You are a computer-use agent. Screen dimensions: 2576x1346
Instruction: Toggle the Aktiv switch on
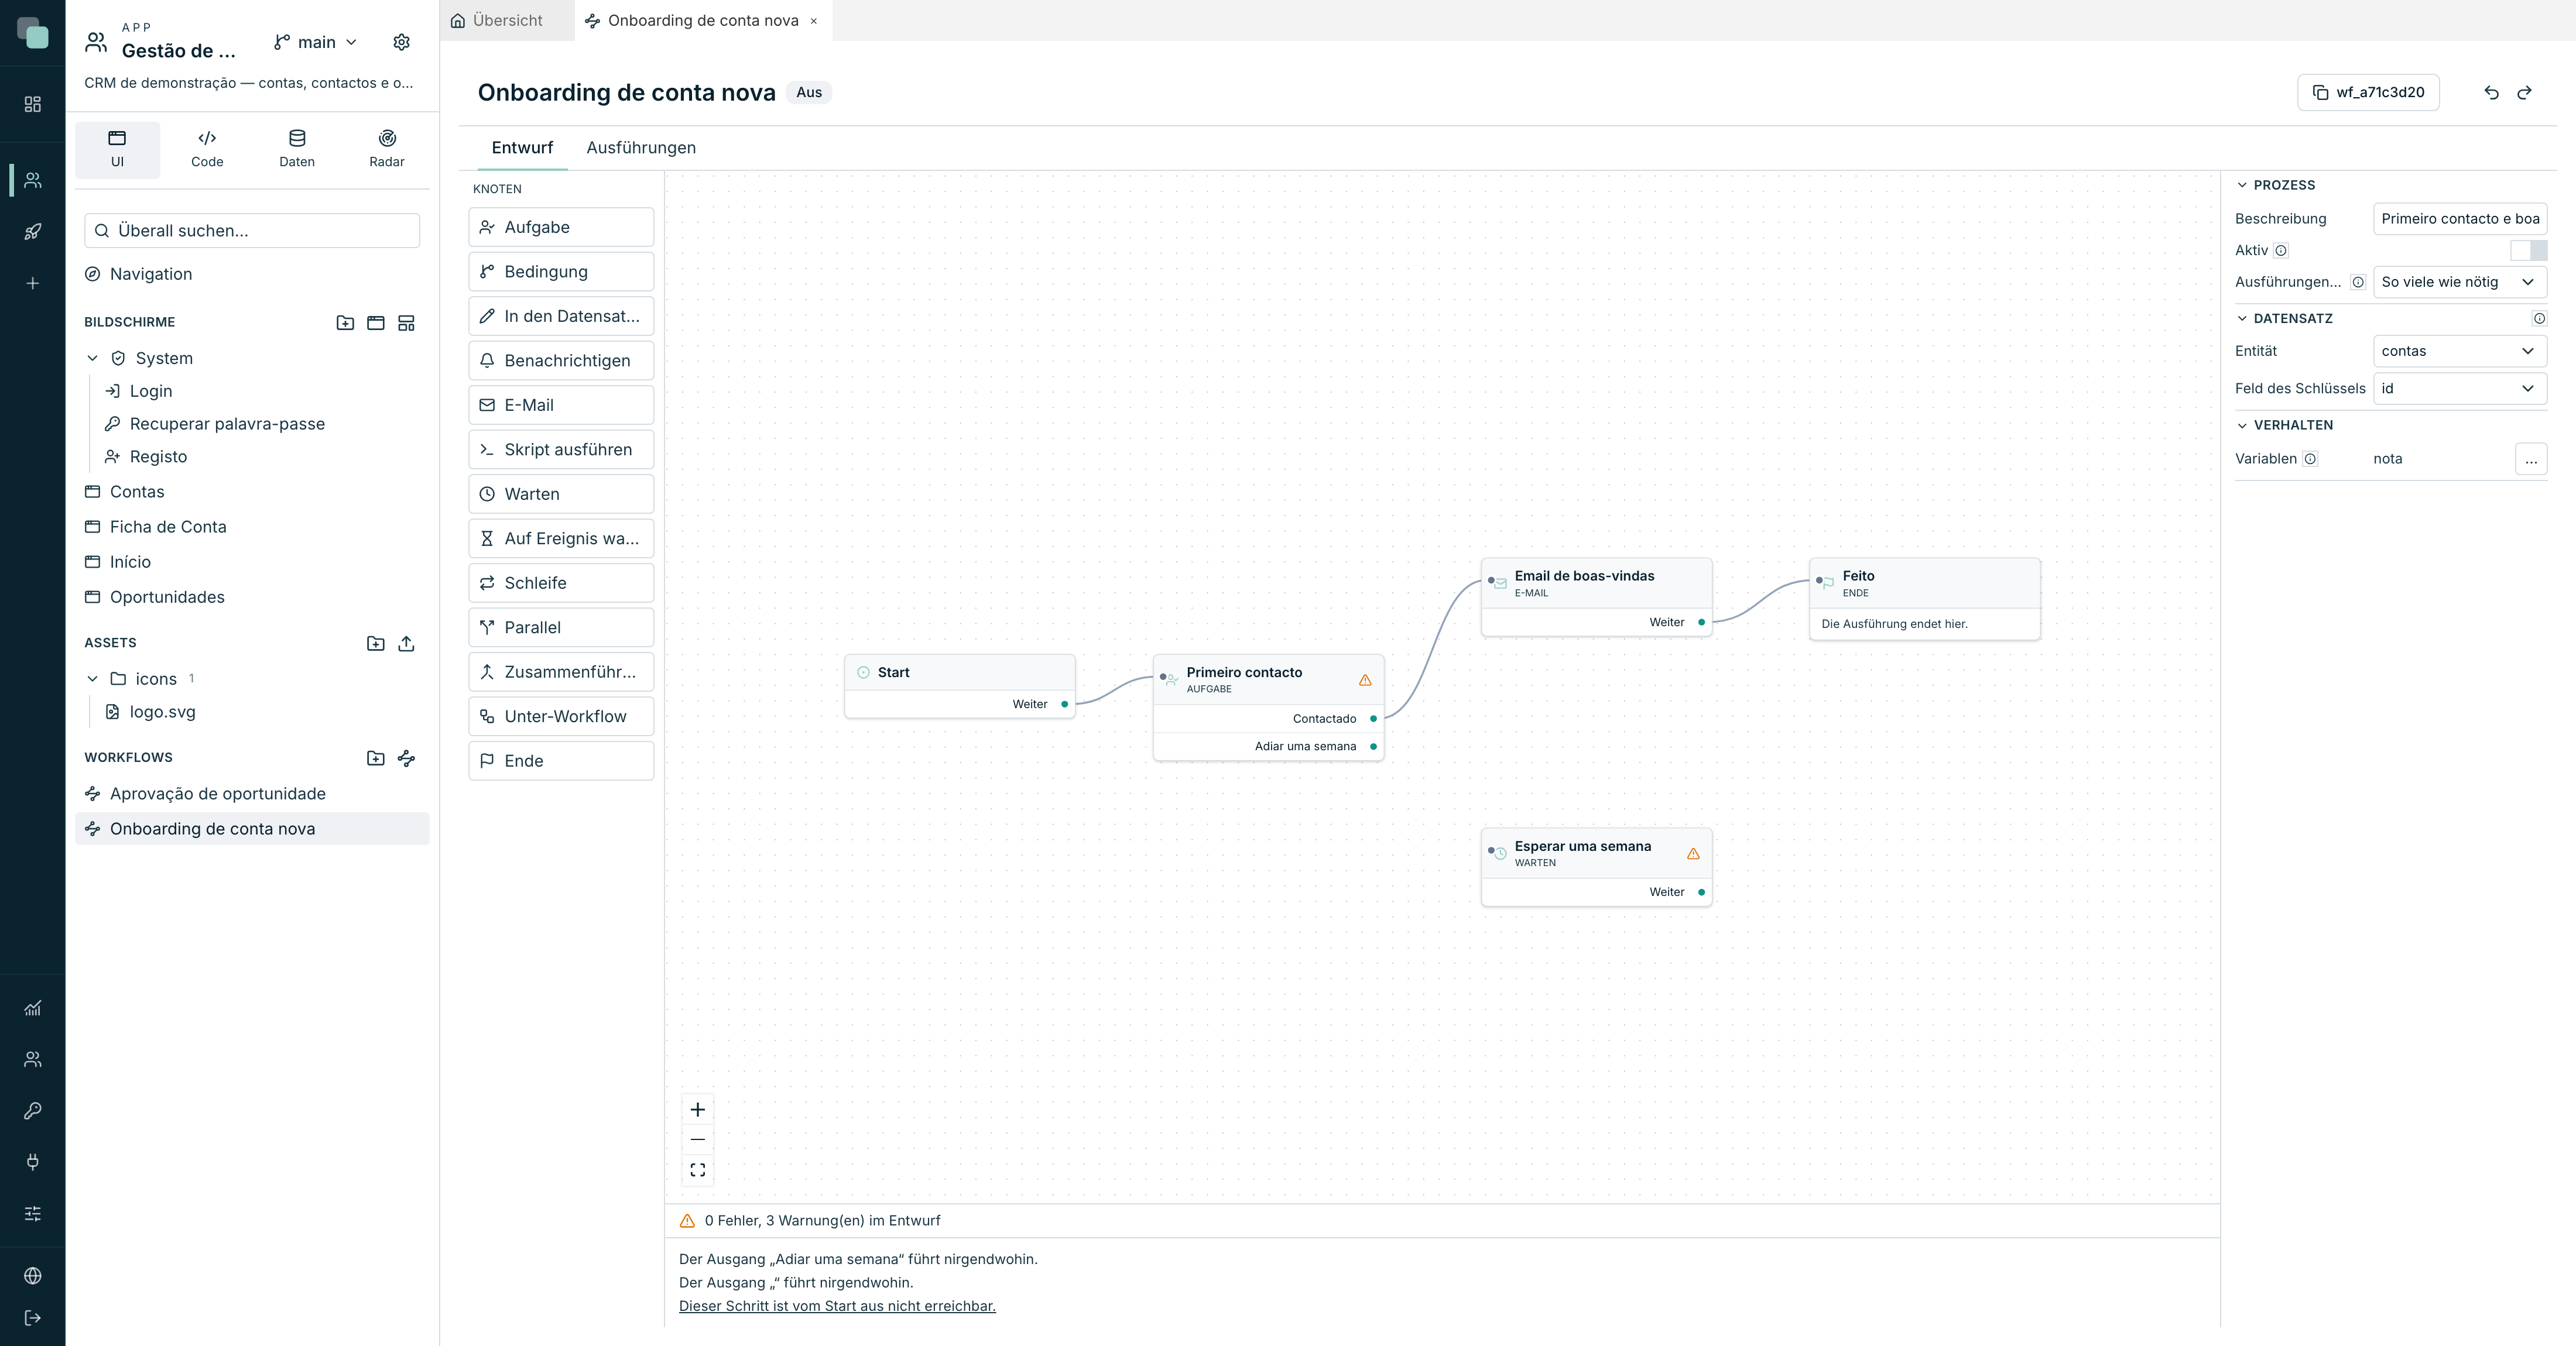[x=2528, y=251]
